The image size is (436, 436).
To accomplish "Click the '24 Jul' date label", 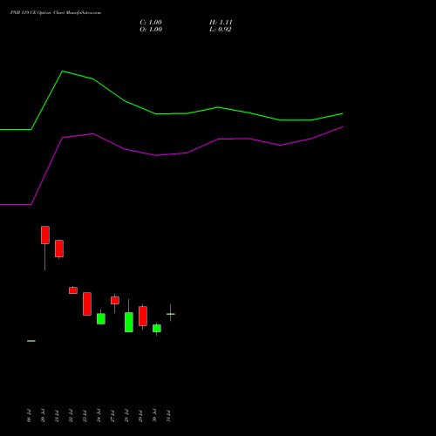I will tap(99, 416).
